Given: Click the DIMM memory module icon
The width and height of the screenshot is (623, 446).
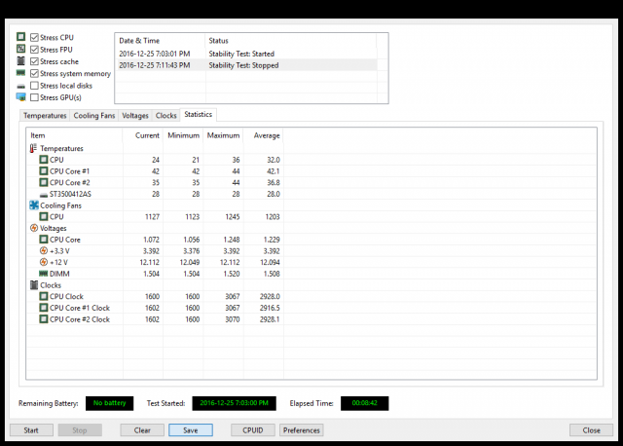Looking at the screenshot, I should (43, 274).
